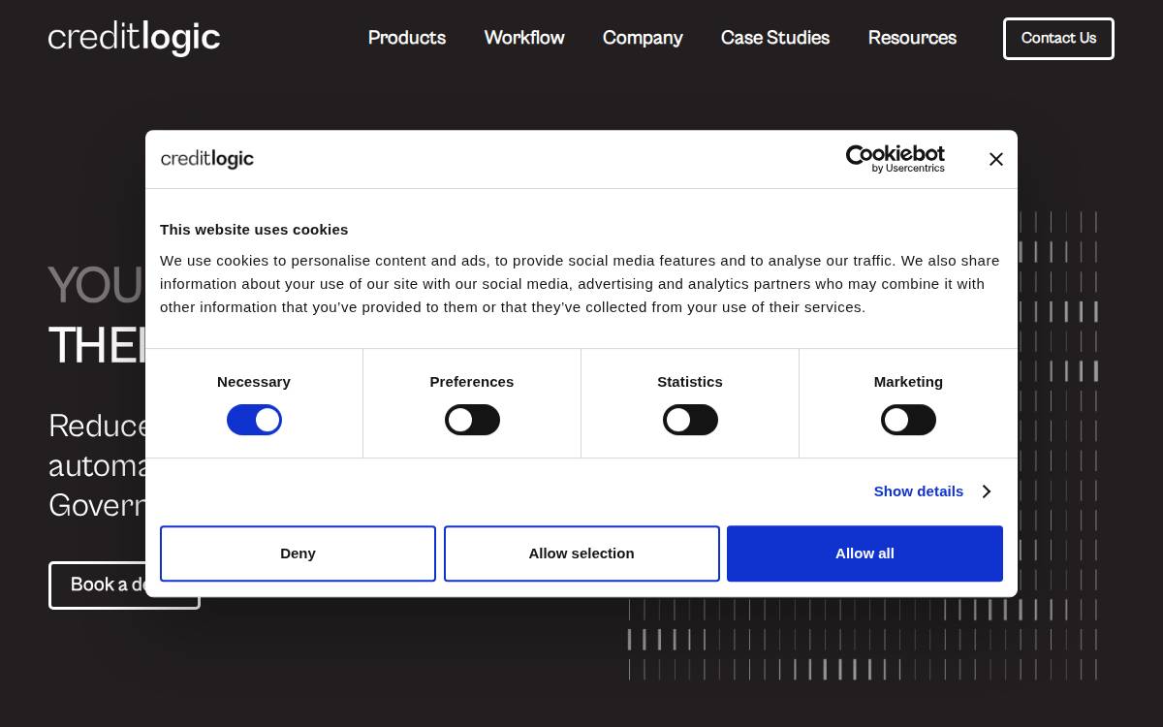Click the Book a demo button
This screenshot has height=727, width=1163.
coord(124,585)
